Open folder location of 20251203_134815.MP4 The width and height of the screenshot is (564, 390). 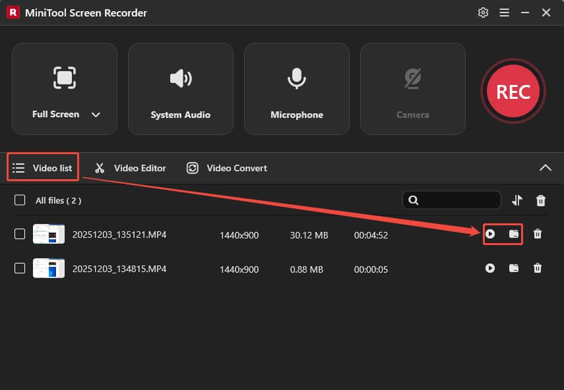[x=514, y=268]
